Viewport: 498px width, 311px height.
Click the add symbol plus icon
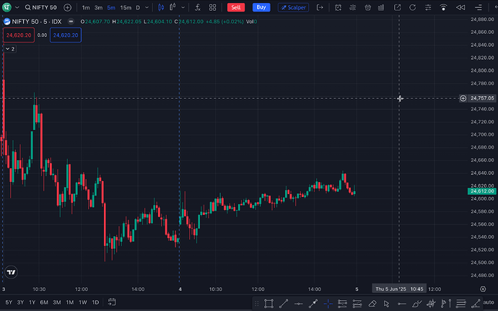(x=67, y=7)
